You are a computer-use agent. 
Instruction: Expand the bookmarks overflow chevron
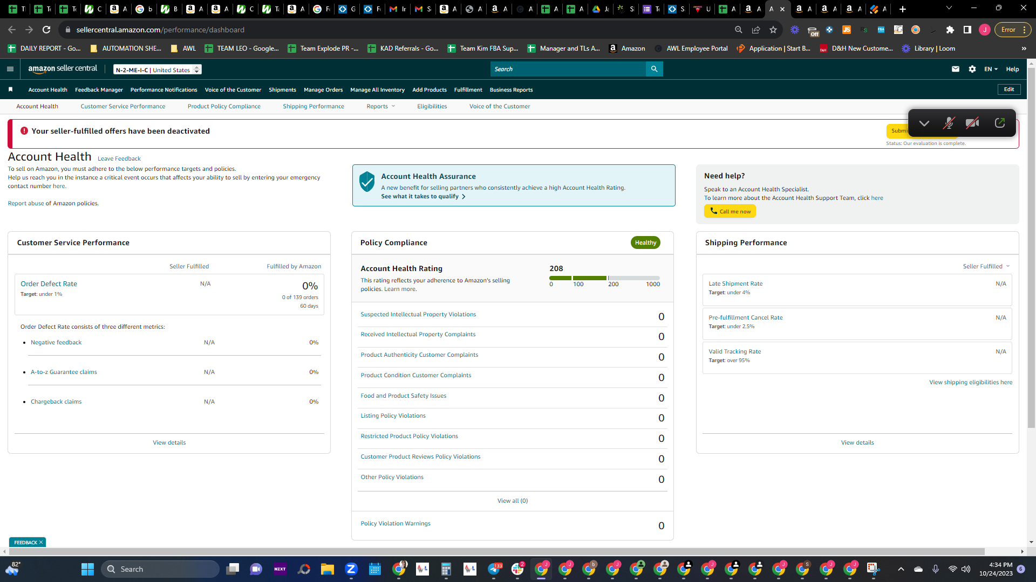[x=1024, y=48]
